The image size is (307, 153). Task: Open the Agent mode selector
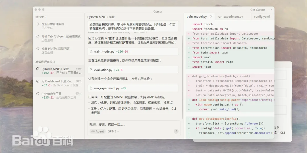pos(98,131)
